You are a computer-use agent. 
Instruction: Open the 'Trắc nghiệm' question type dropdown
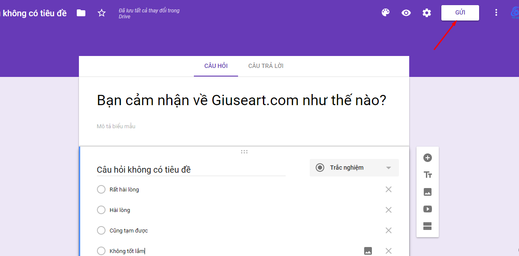point(354,168)
